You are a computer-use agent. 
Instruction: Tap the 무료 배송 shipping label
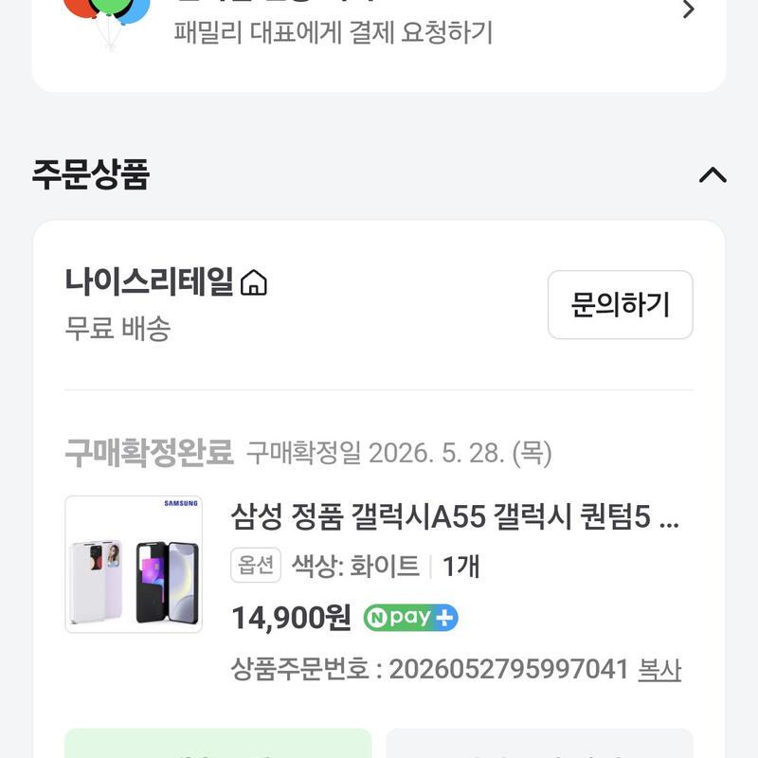tap(117, 329)
